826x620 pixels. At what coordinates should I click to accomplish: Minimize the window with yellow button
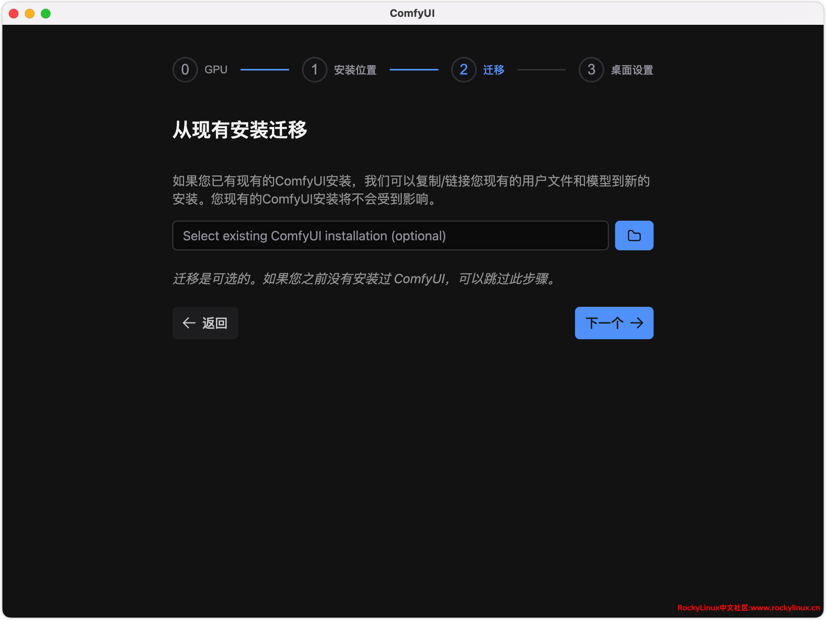coord(30,14)
